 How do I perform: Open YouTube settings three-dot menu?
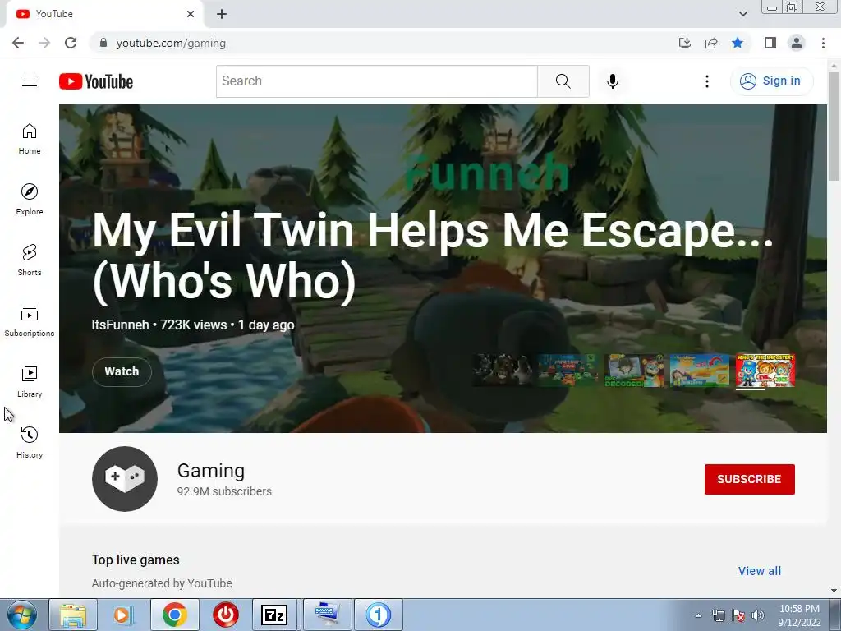pyautogui.click(x=707, y=81)
